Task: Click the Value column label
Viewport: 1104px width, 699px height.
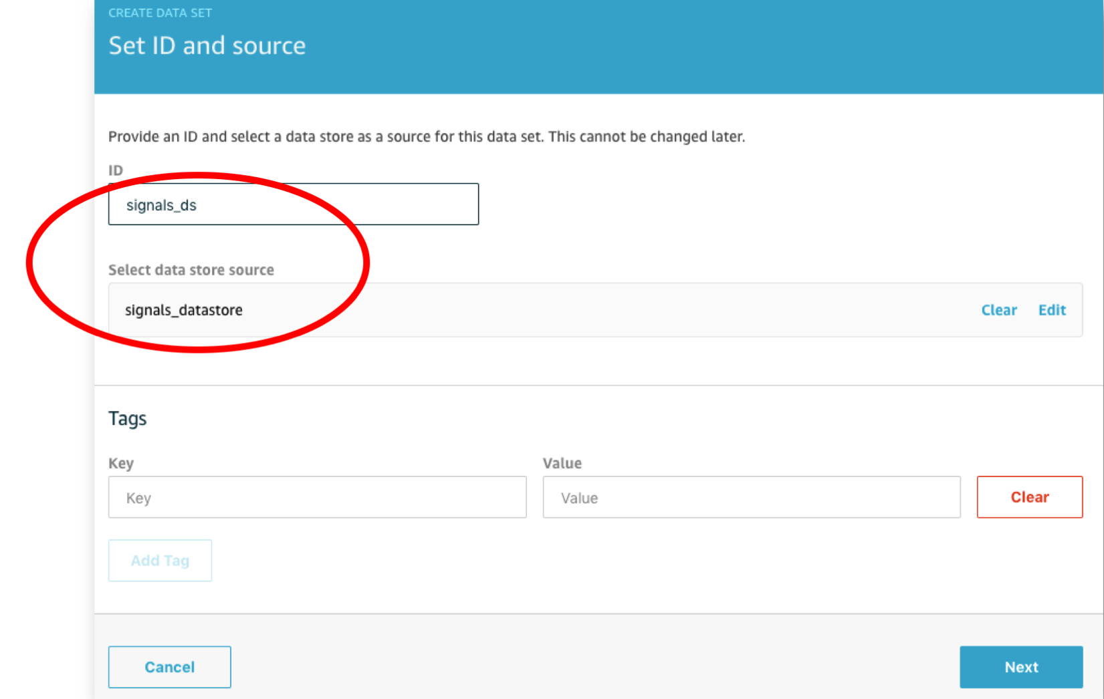Action: click(x=562, y=463)
